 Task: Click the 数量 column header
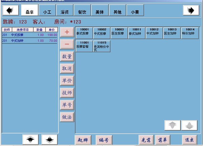pos(40,30)
